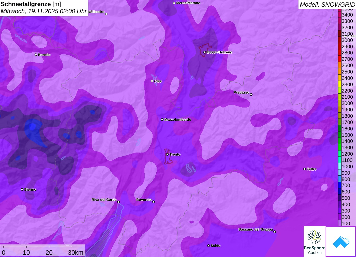
Task: Click the green 1400 legend swatch
Action: pyautogui.click(x=340, y=141)
